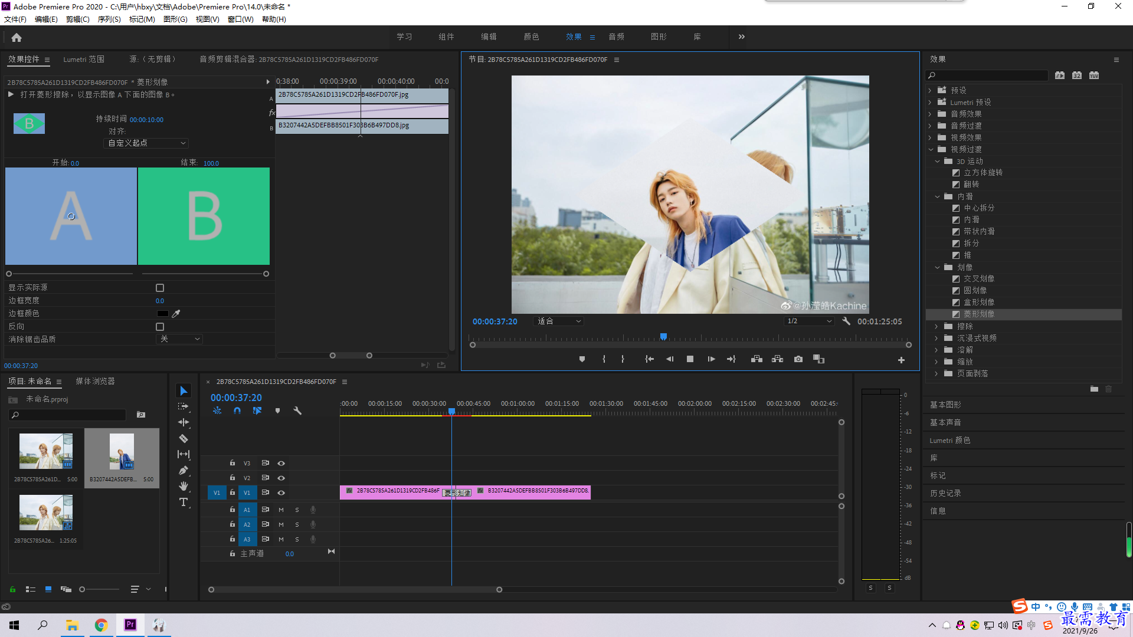This screenshot has width=1133, height=637.
Task: Open the alignment dropdown
Action: click(x=146, y=143)
